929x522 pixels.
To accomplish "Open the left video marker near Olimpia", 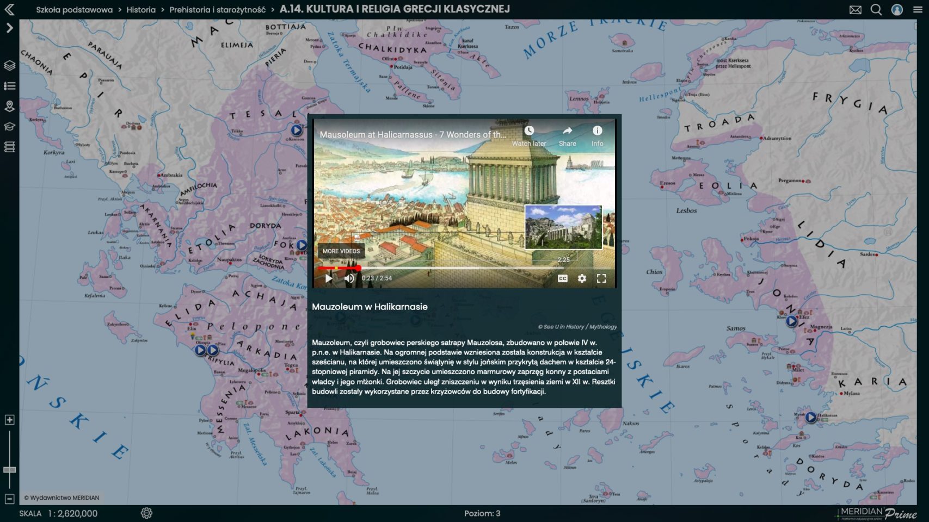I will (x=200, y=351).
